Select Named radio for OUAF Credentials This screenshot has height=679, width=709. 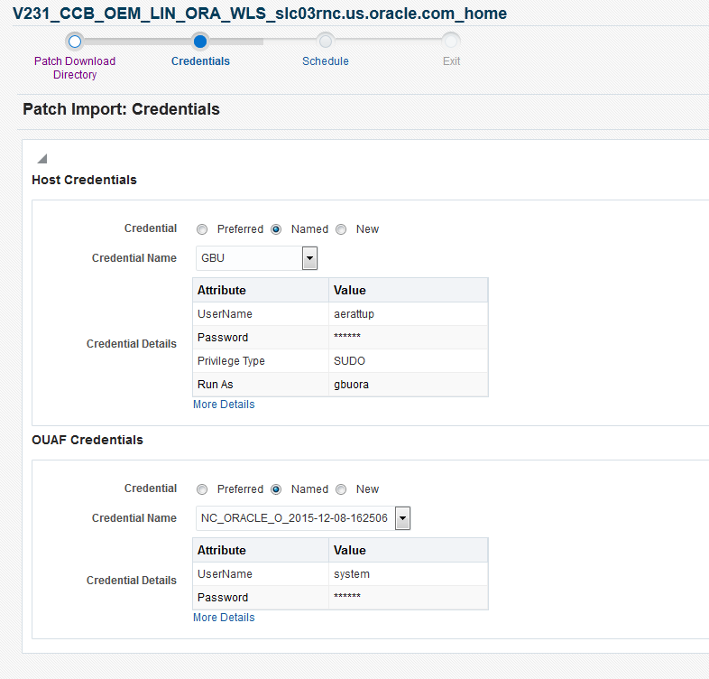pos(277,489)
